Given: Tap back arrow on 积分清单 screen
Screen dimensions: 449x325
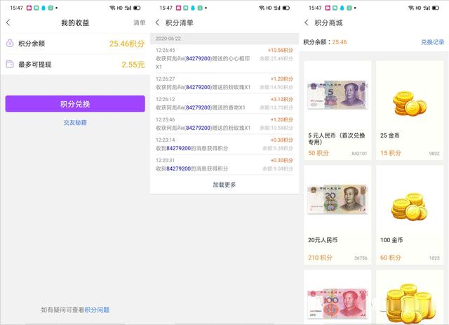Looking at the screenshot, I should (157, 22).
